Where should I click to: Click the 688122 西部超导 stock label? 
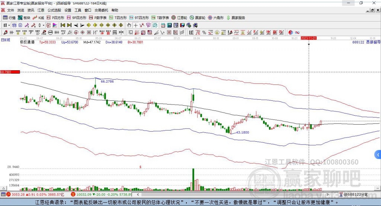pyautogui.click(x=366, y=42)
